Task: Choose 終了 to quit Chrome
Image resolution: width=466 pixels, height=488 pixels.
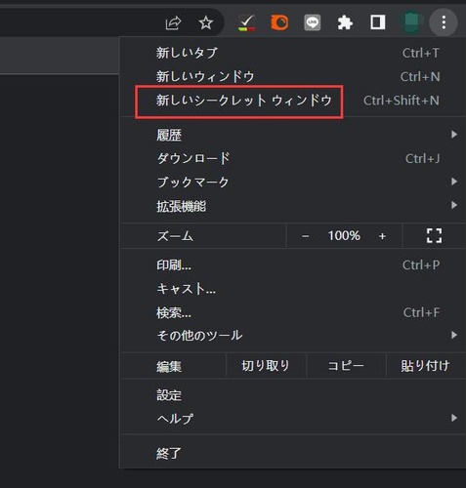Action: 293,453
